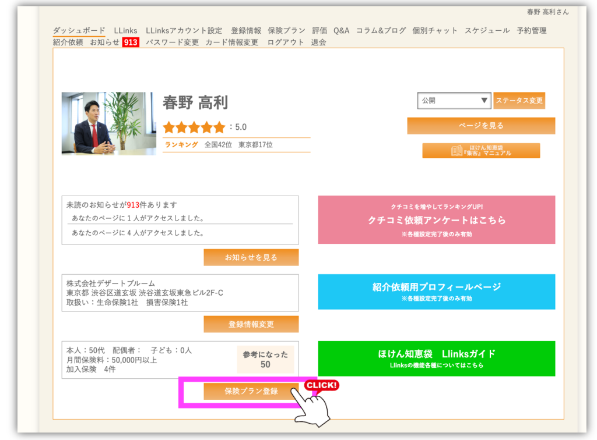597x440 pixels.
Task: Click the お知らせを見る button
Action: [251, 257]
